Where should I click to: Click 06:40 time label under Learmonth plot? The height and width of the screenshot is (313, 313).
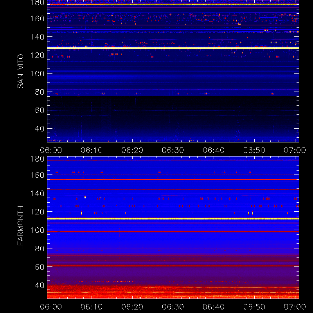(x=214, y=307)
